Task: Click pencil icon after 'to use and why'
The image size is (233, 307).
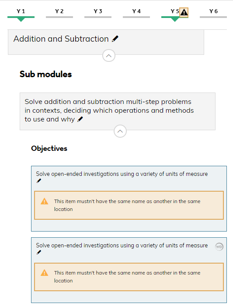Action: [x=80, y=119]
